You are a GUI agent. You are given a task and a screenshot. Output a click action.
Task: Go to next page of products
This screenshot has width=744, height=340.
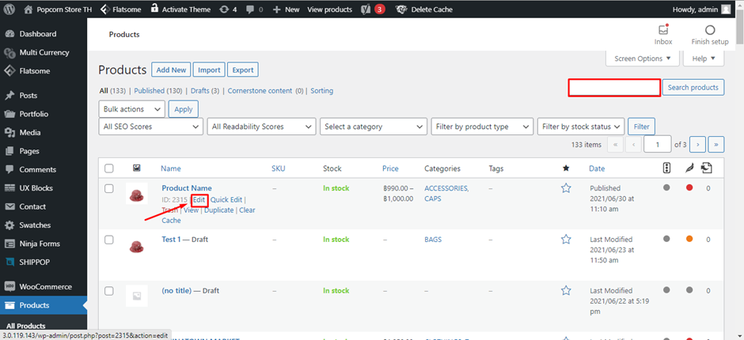click(x=697, y=144)
